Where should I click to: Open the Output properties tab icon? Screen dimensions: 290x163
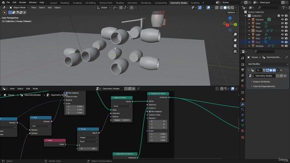point(243,70)
